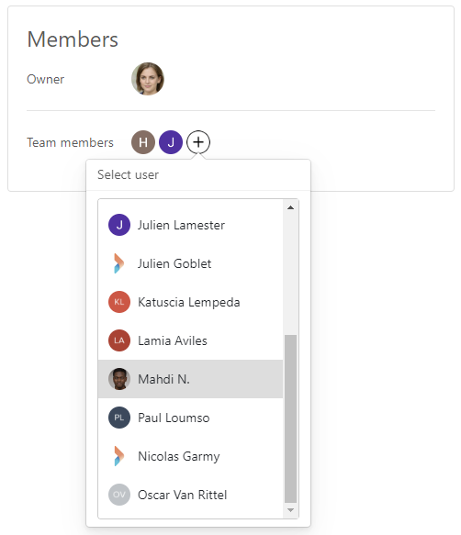Click the KL avatar for Katuscia Lempeda
The image size is (461, 535).
pos(119,302)
